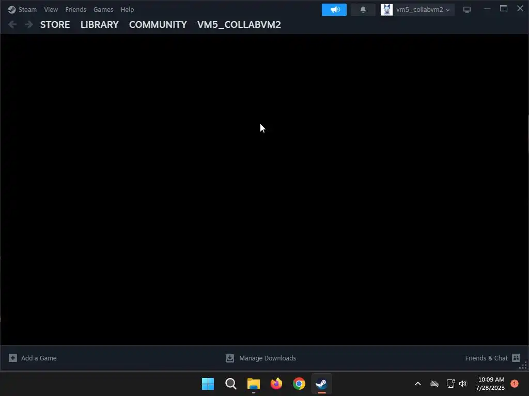Maximize the Steam window
Image resolution: width=529 pixels, height=396 pixels.
(503, 8)
